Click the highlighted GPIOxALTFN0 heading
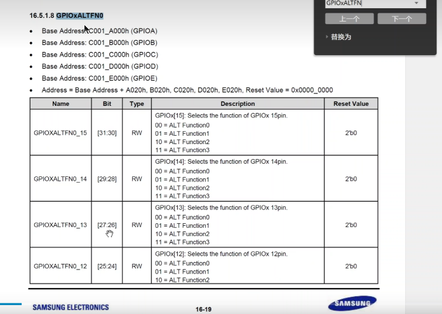Viewport: 442px width, 314px height. (x=80, y=15)
